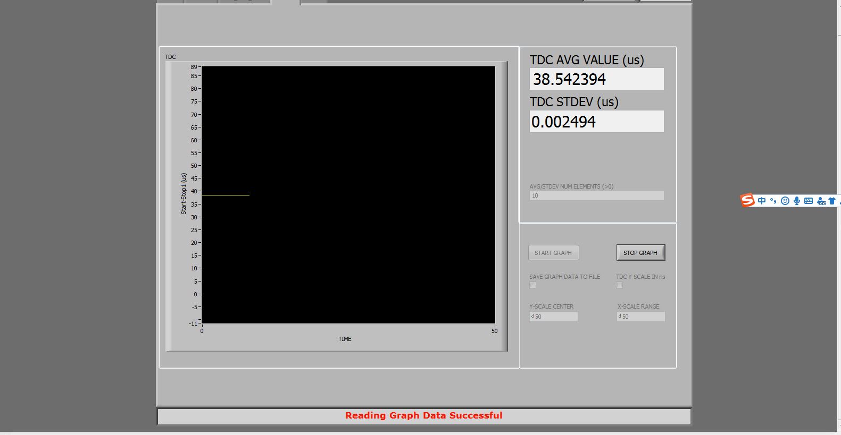This screenshot has height=435, width=841.
Task: Click the TDC STDEV (us) label
Action: [574, 102]
